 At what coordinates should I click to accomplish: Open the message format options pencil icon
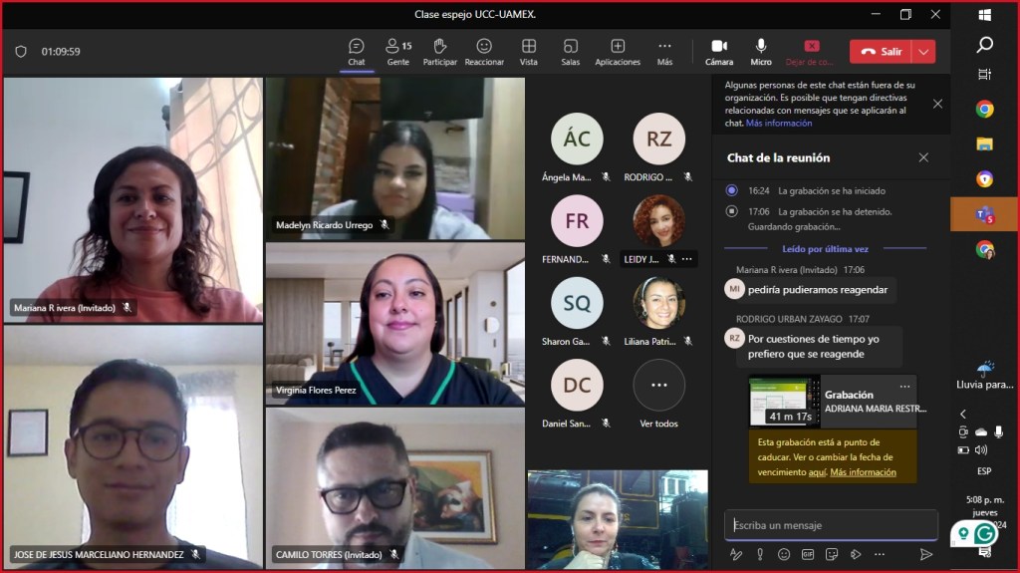[736, 554]
